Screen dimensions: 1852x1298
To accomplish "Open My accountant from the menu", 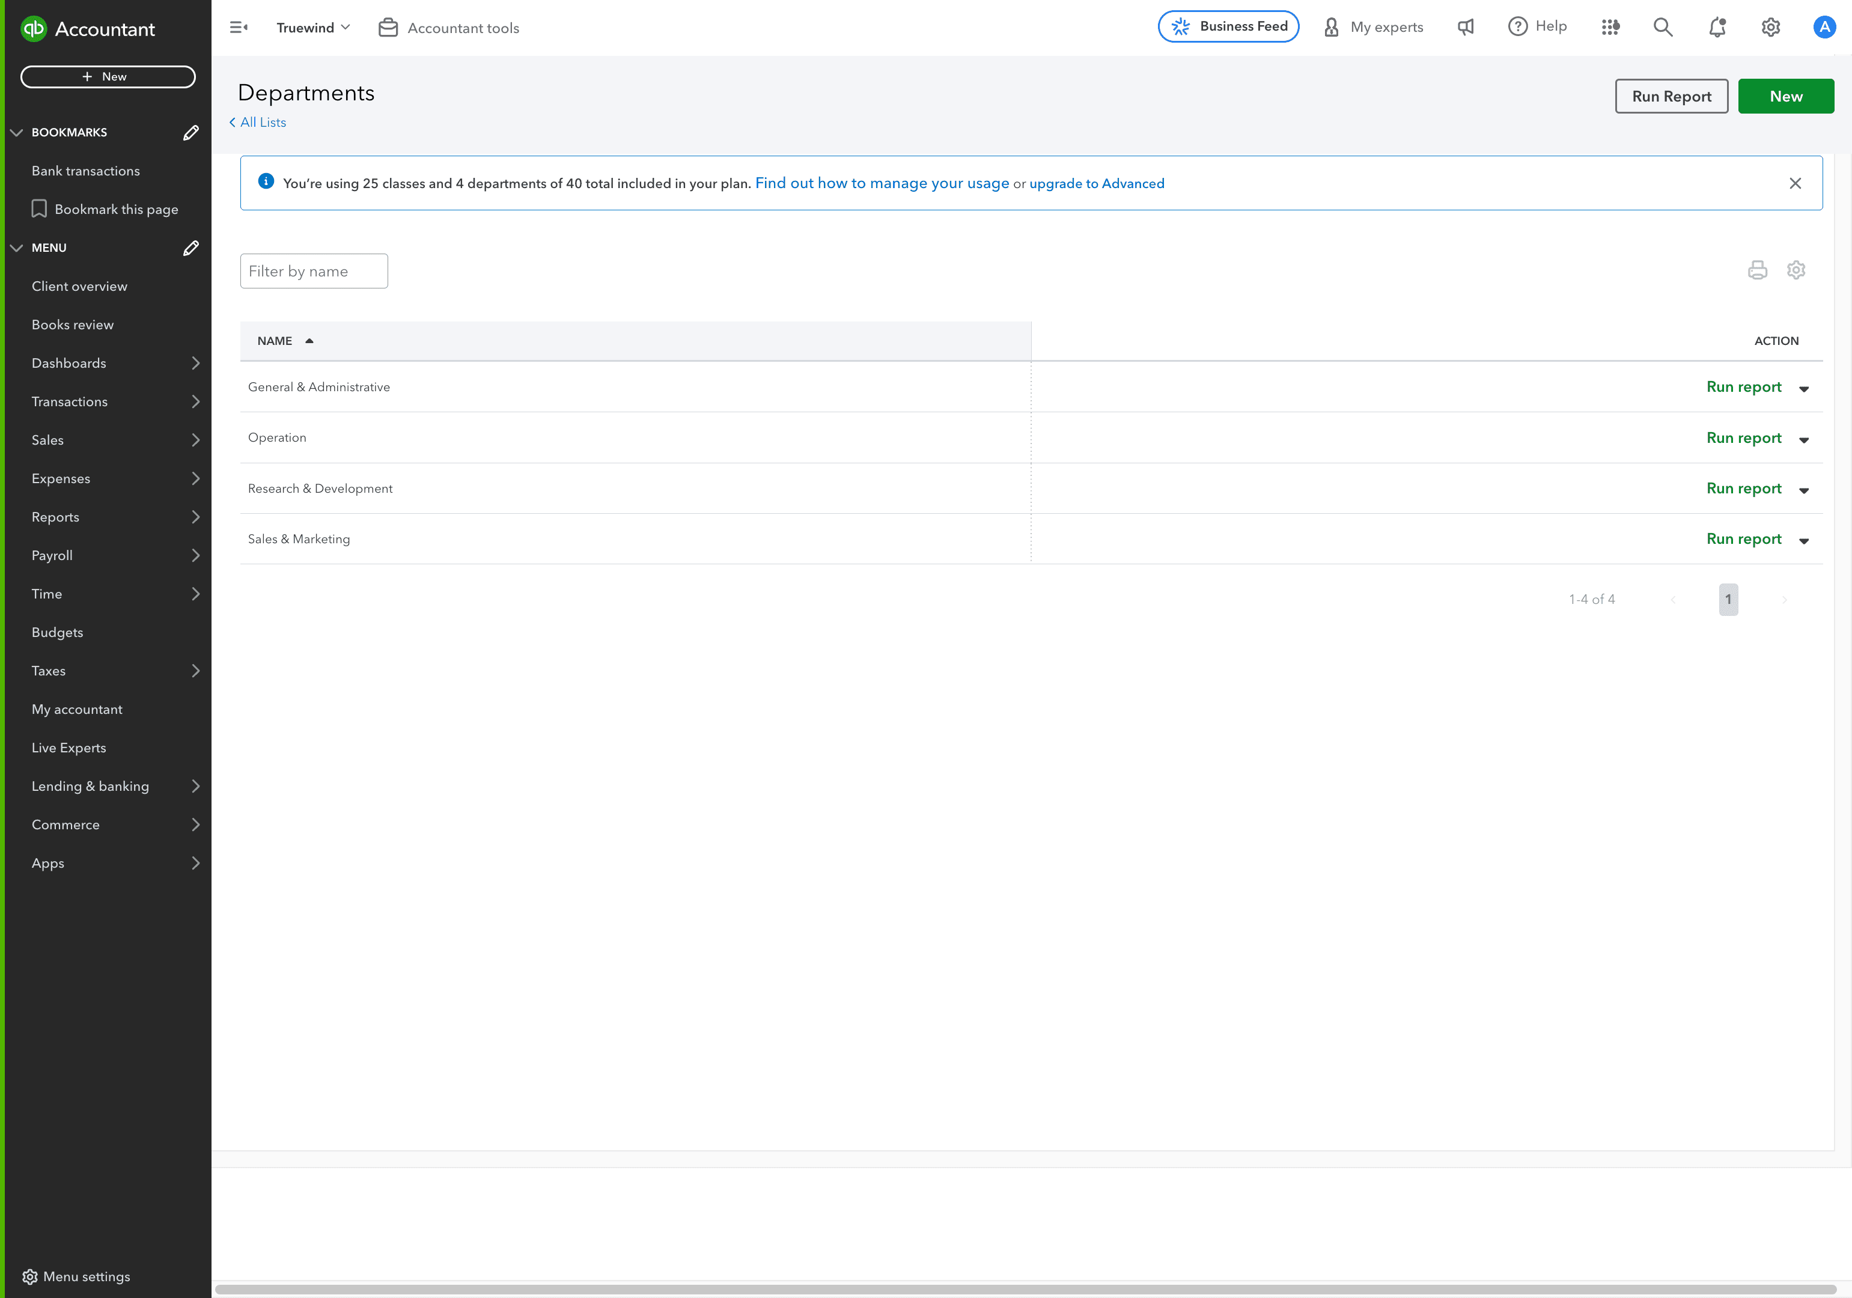I will 77,709.
